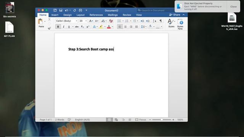This screenshot has height=137, width=244.
Task: Click the sidebar layout icon in title bar
Action: (55, 10)
